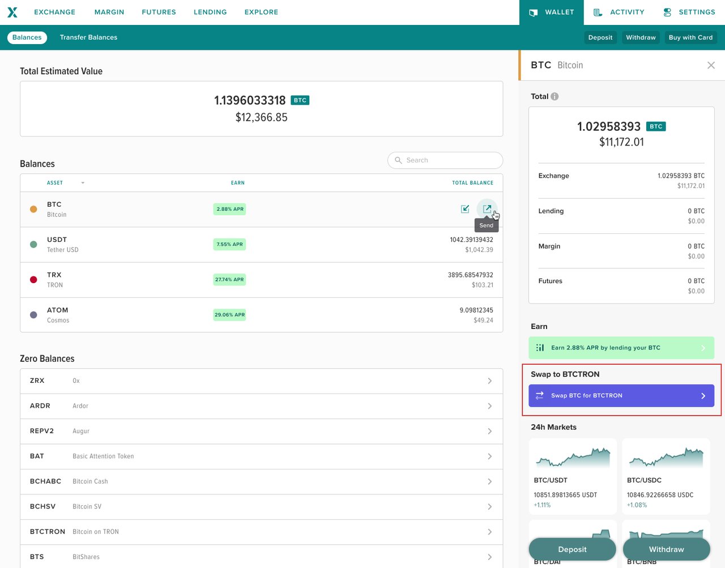Expand the BTS BitShares row chevron
This screenshot has height=568, width=725.
pyautogui.click(x=489, y=557)
